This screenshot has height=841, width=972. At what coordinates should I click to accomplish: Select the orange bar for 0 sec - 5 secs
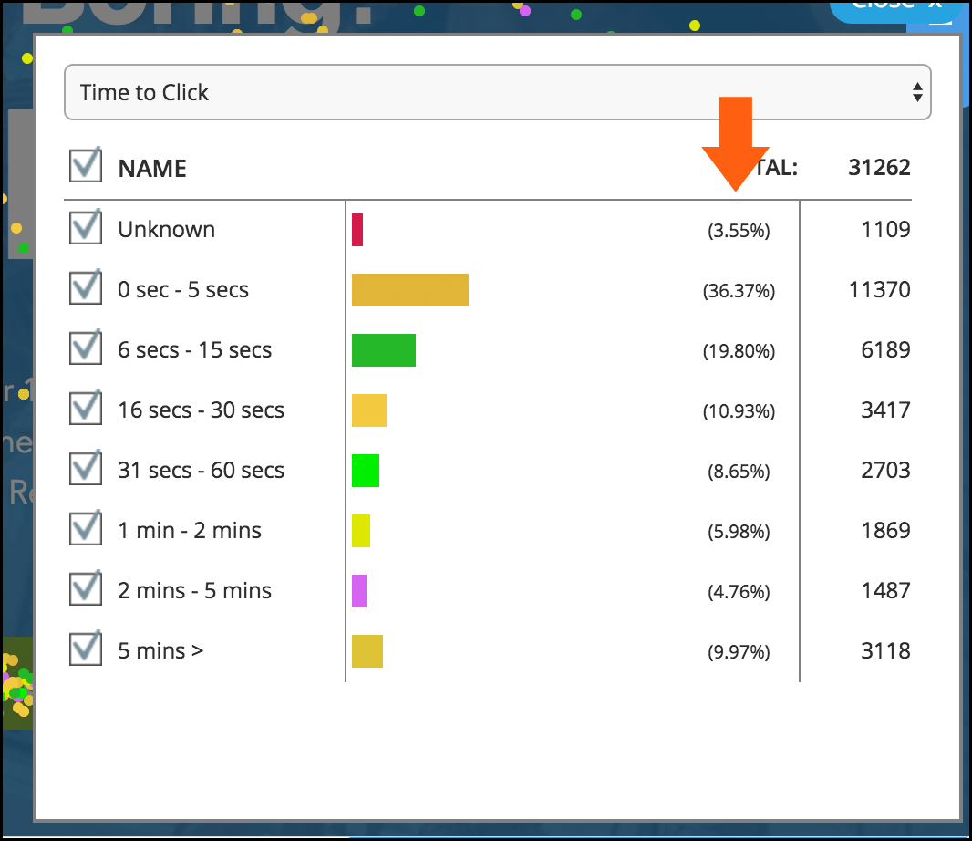coord(410,290)
